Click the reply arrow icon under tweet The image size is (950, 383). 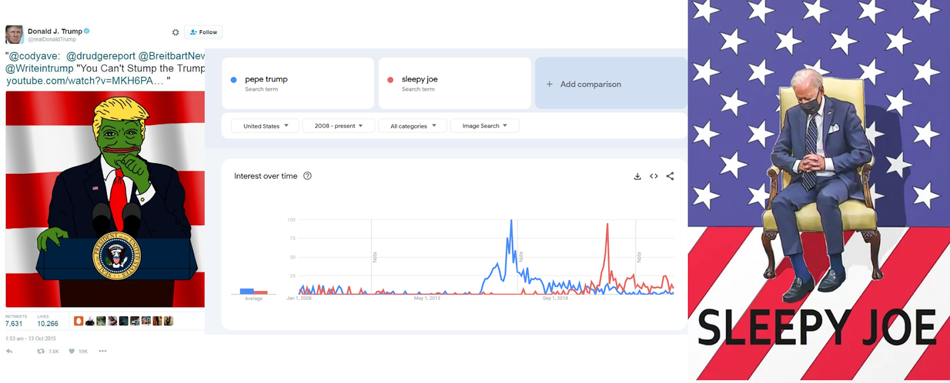click(9, 352)
